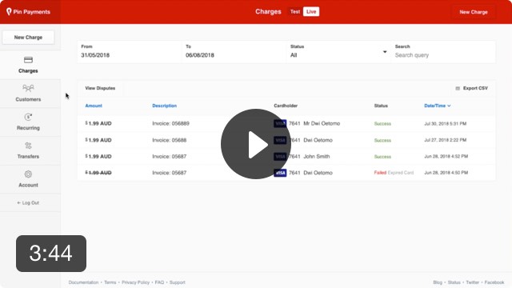Log out via the sidebar link

(x=28, y=202)
